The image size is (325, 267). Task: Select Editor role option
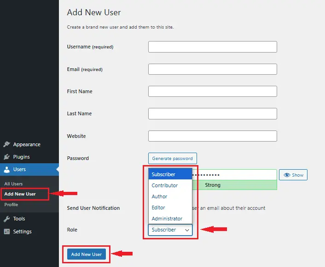(x=169, y=208)
